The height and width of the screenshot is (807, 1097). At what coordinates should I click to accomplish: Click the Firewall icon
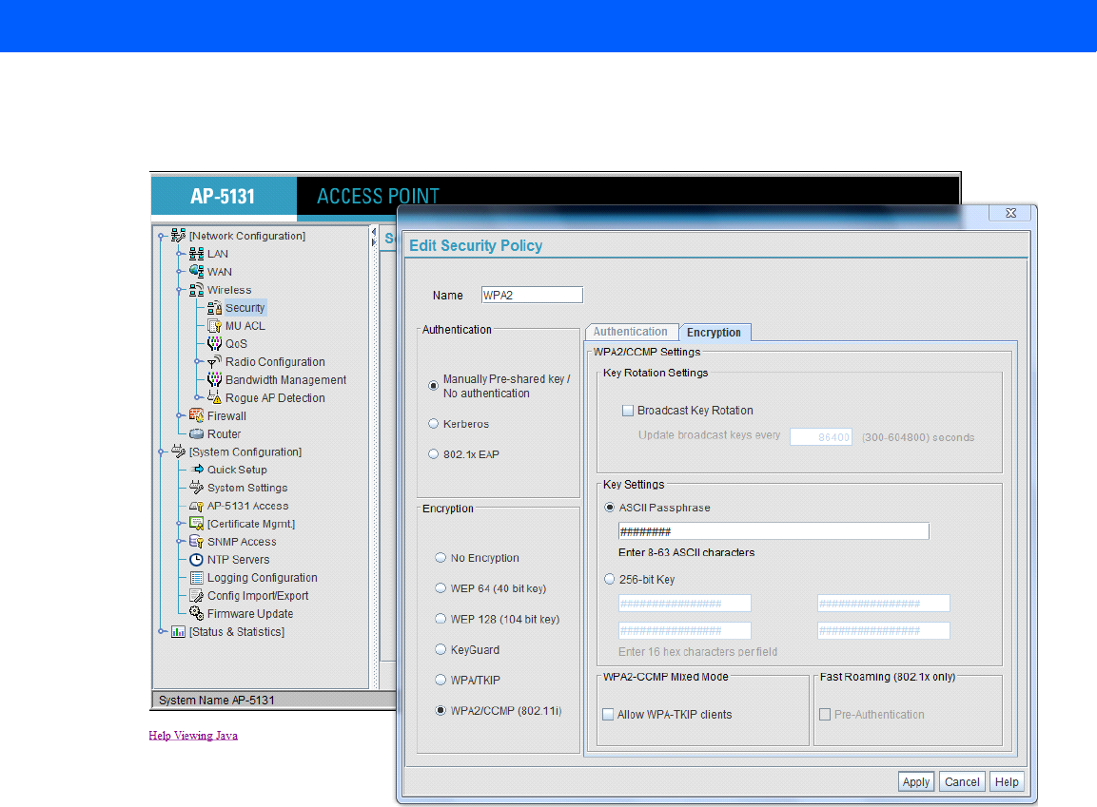(197, 415)
